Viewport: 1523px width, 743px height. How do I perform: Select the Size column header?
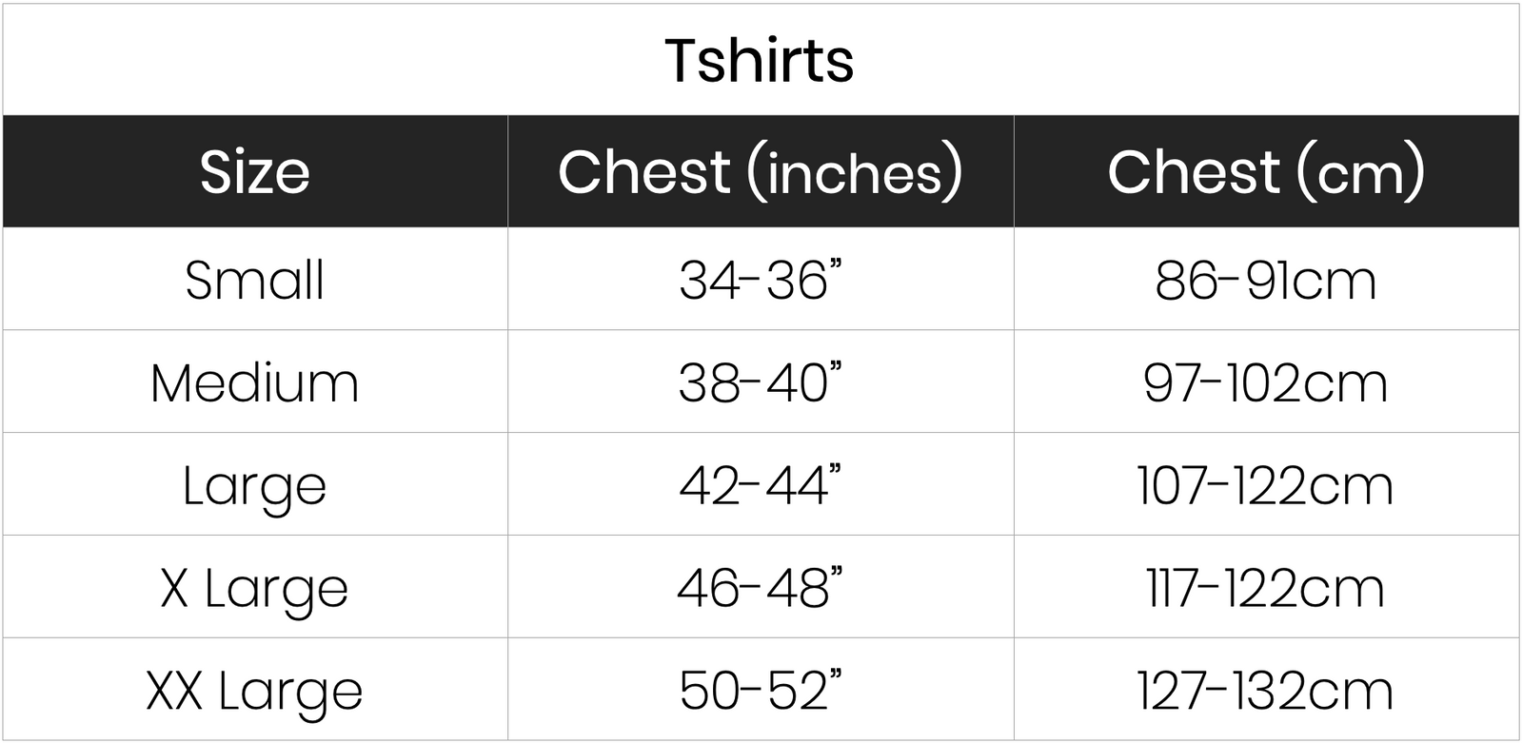click(x=255, y=171)
